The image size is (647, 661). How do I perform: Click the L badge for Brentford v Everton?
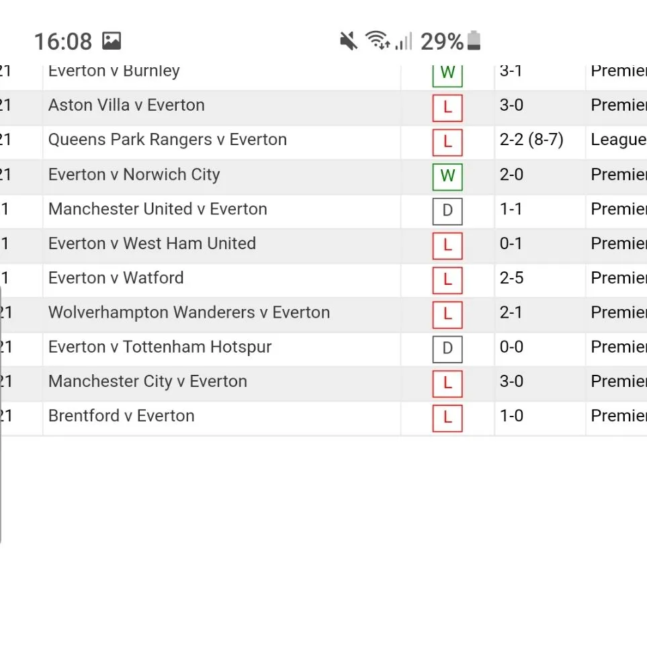coord(447,418)
